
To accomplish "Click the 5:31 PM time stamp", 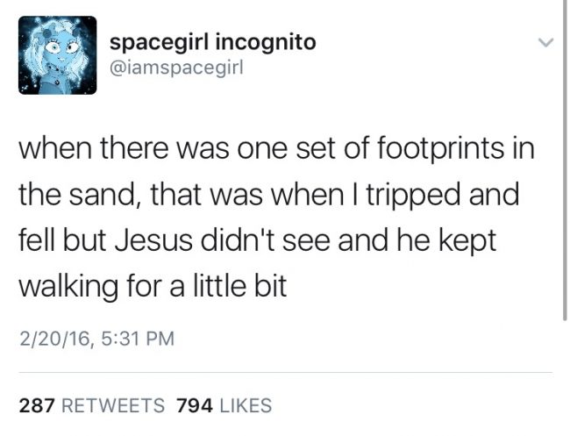I will [x=138, y=339].
